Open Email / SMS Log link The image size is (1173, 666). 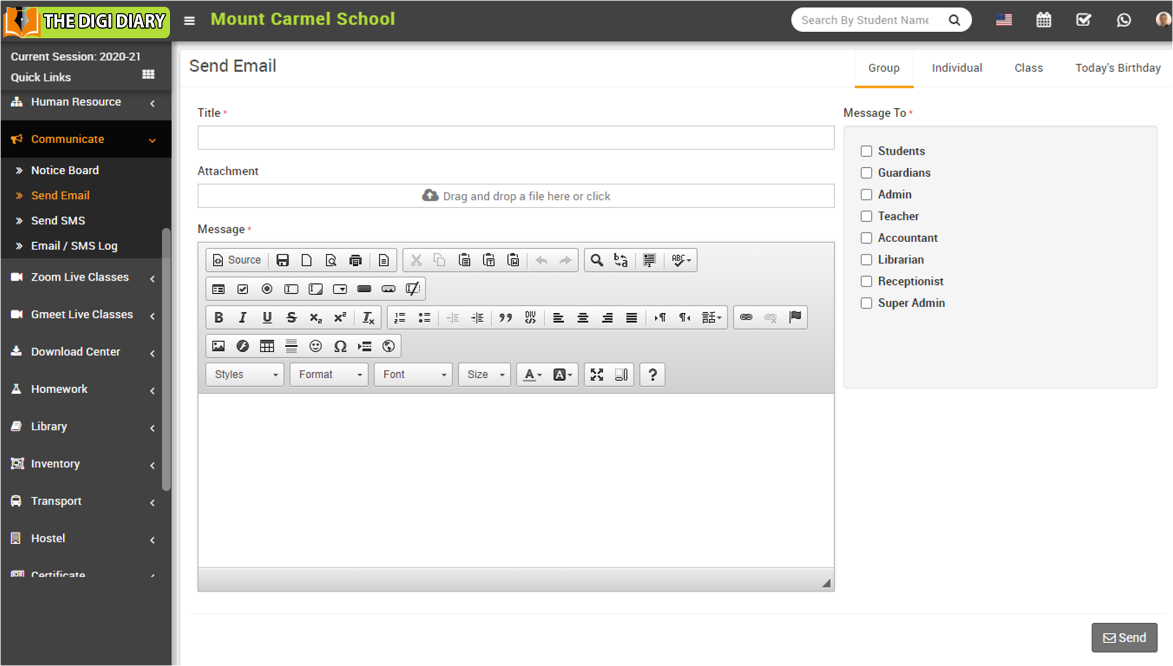click(74, 246)
